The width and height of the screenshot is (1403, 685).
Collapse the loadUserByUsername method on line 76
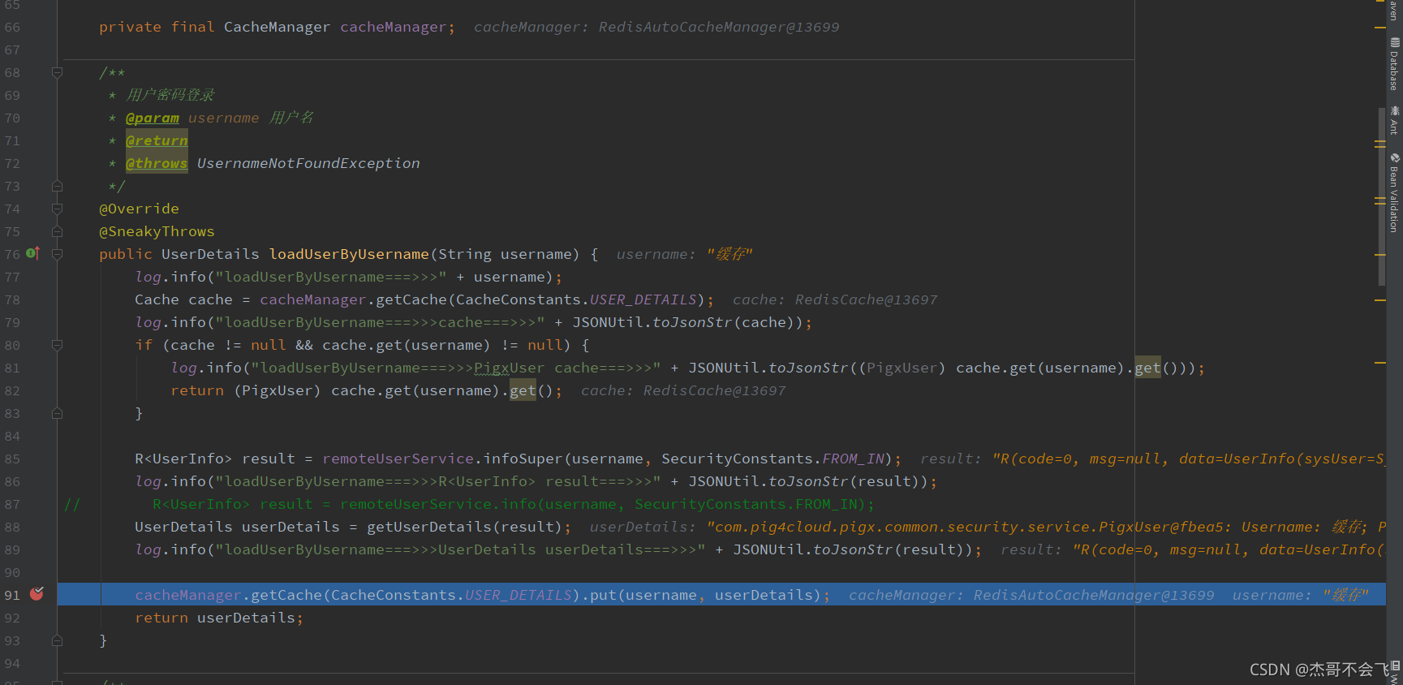pyautogui.click(x=57, y=254)
